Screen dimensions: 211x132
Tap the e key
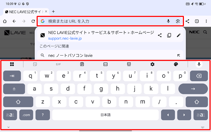pyautogui.click(x=64, y=76)
